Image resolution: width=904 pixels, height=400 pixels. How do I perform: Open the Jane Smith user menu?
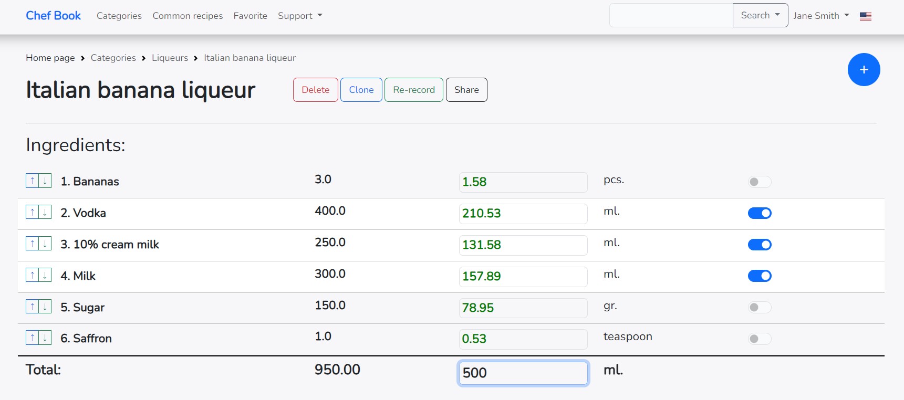(x=820, y=16)
